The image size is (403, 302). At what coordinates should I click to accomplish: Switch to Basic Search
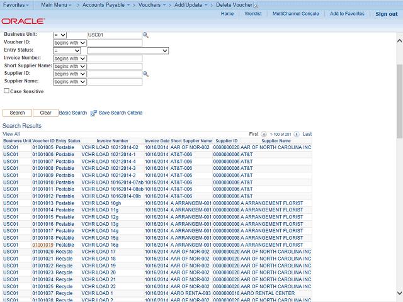(x=73, y=113)
